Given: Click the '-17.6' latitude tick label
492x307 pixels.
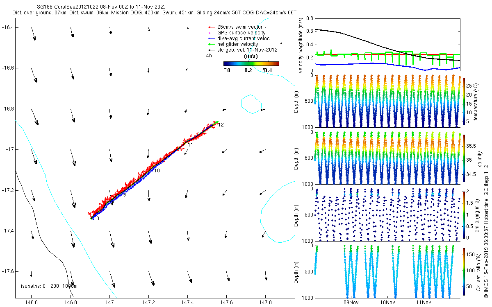Looking at the screenshot, I should tap(8, 271).
